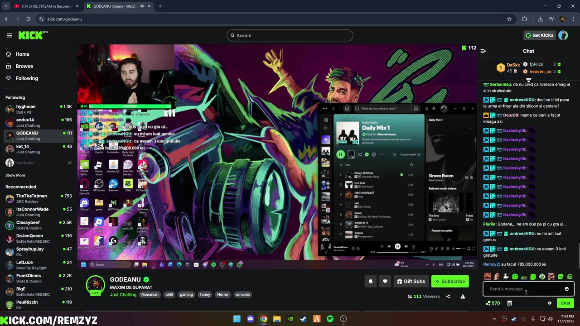Click the Chrome address bar URL
580x326 pixels.
[x=65, y=19]
